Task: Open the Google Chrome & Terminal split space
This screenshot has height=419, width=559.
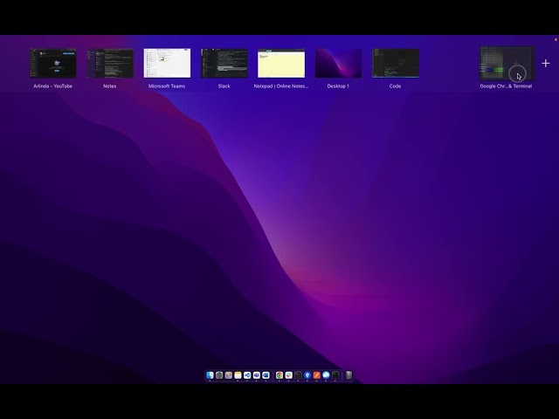Action: (x=507, y=63)
